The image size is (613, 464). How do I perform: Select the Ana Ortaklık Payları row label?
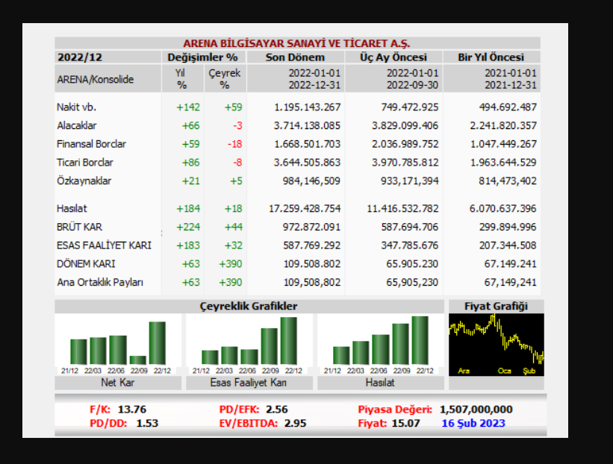coord(100,282)
